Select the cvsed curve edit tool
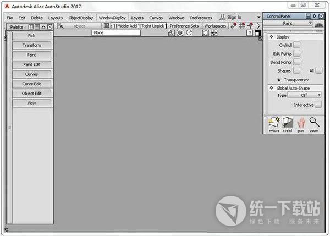The height and width of the screenshot is (236, 330). coord(288,124)
